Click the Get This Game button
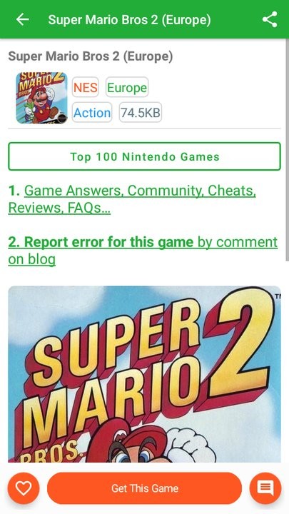Viewport: 289px width, 514px height. (144, 488)
